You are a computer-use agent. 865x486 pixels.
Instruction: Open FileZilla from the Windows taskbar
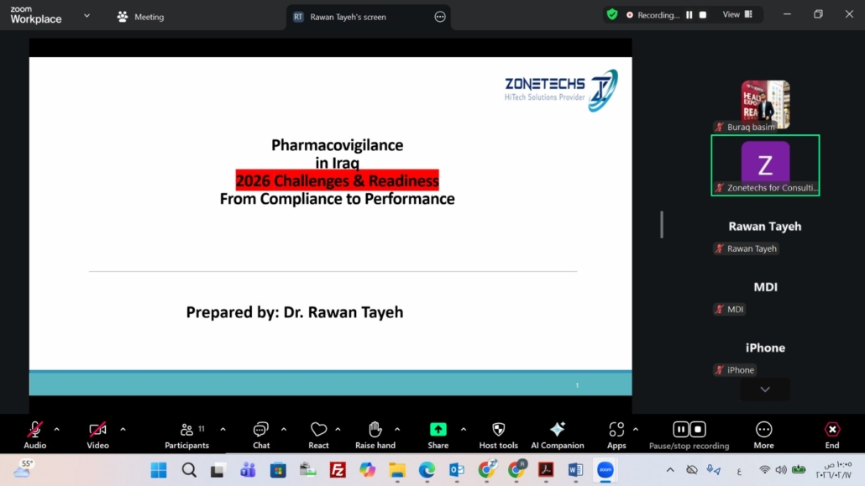(338, 470)
